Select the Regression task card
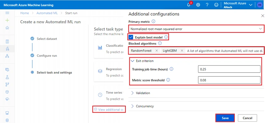The height and width of the screenshot is (123, 265). pos(109,72)
